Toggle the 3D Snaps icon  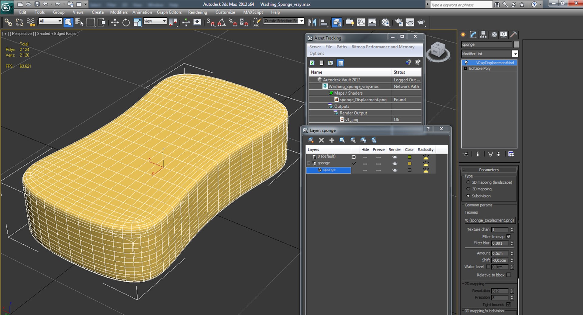click(210, 22)
